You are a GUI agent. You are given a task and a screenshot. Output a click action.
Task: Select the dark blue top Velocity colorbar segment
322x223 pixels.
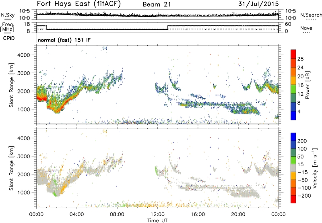click(293, 137)
